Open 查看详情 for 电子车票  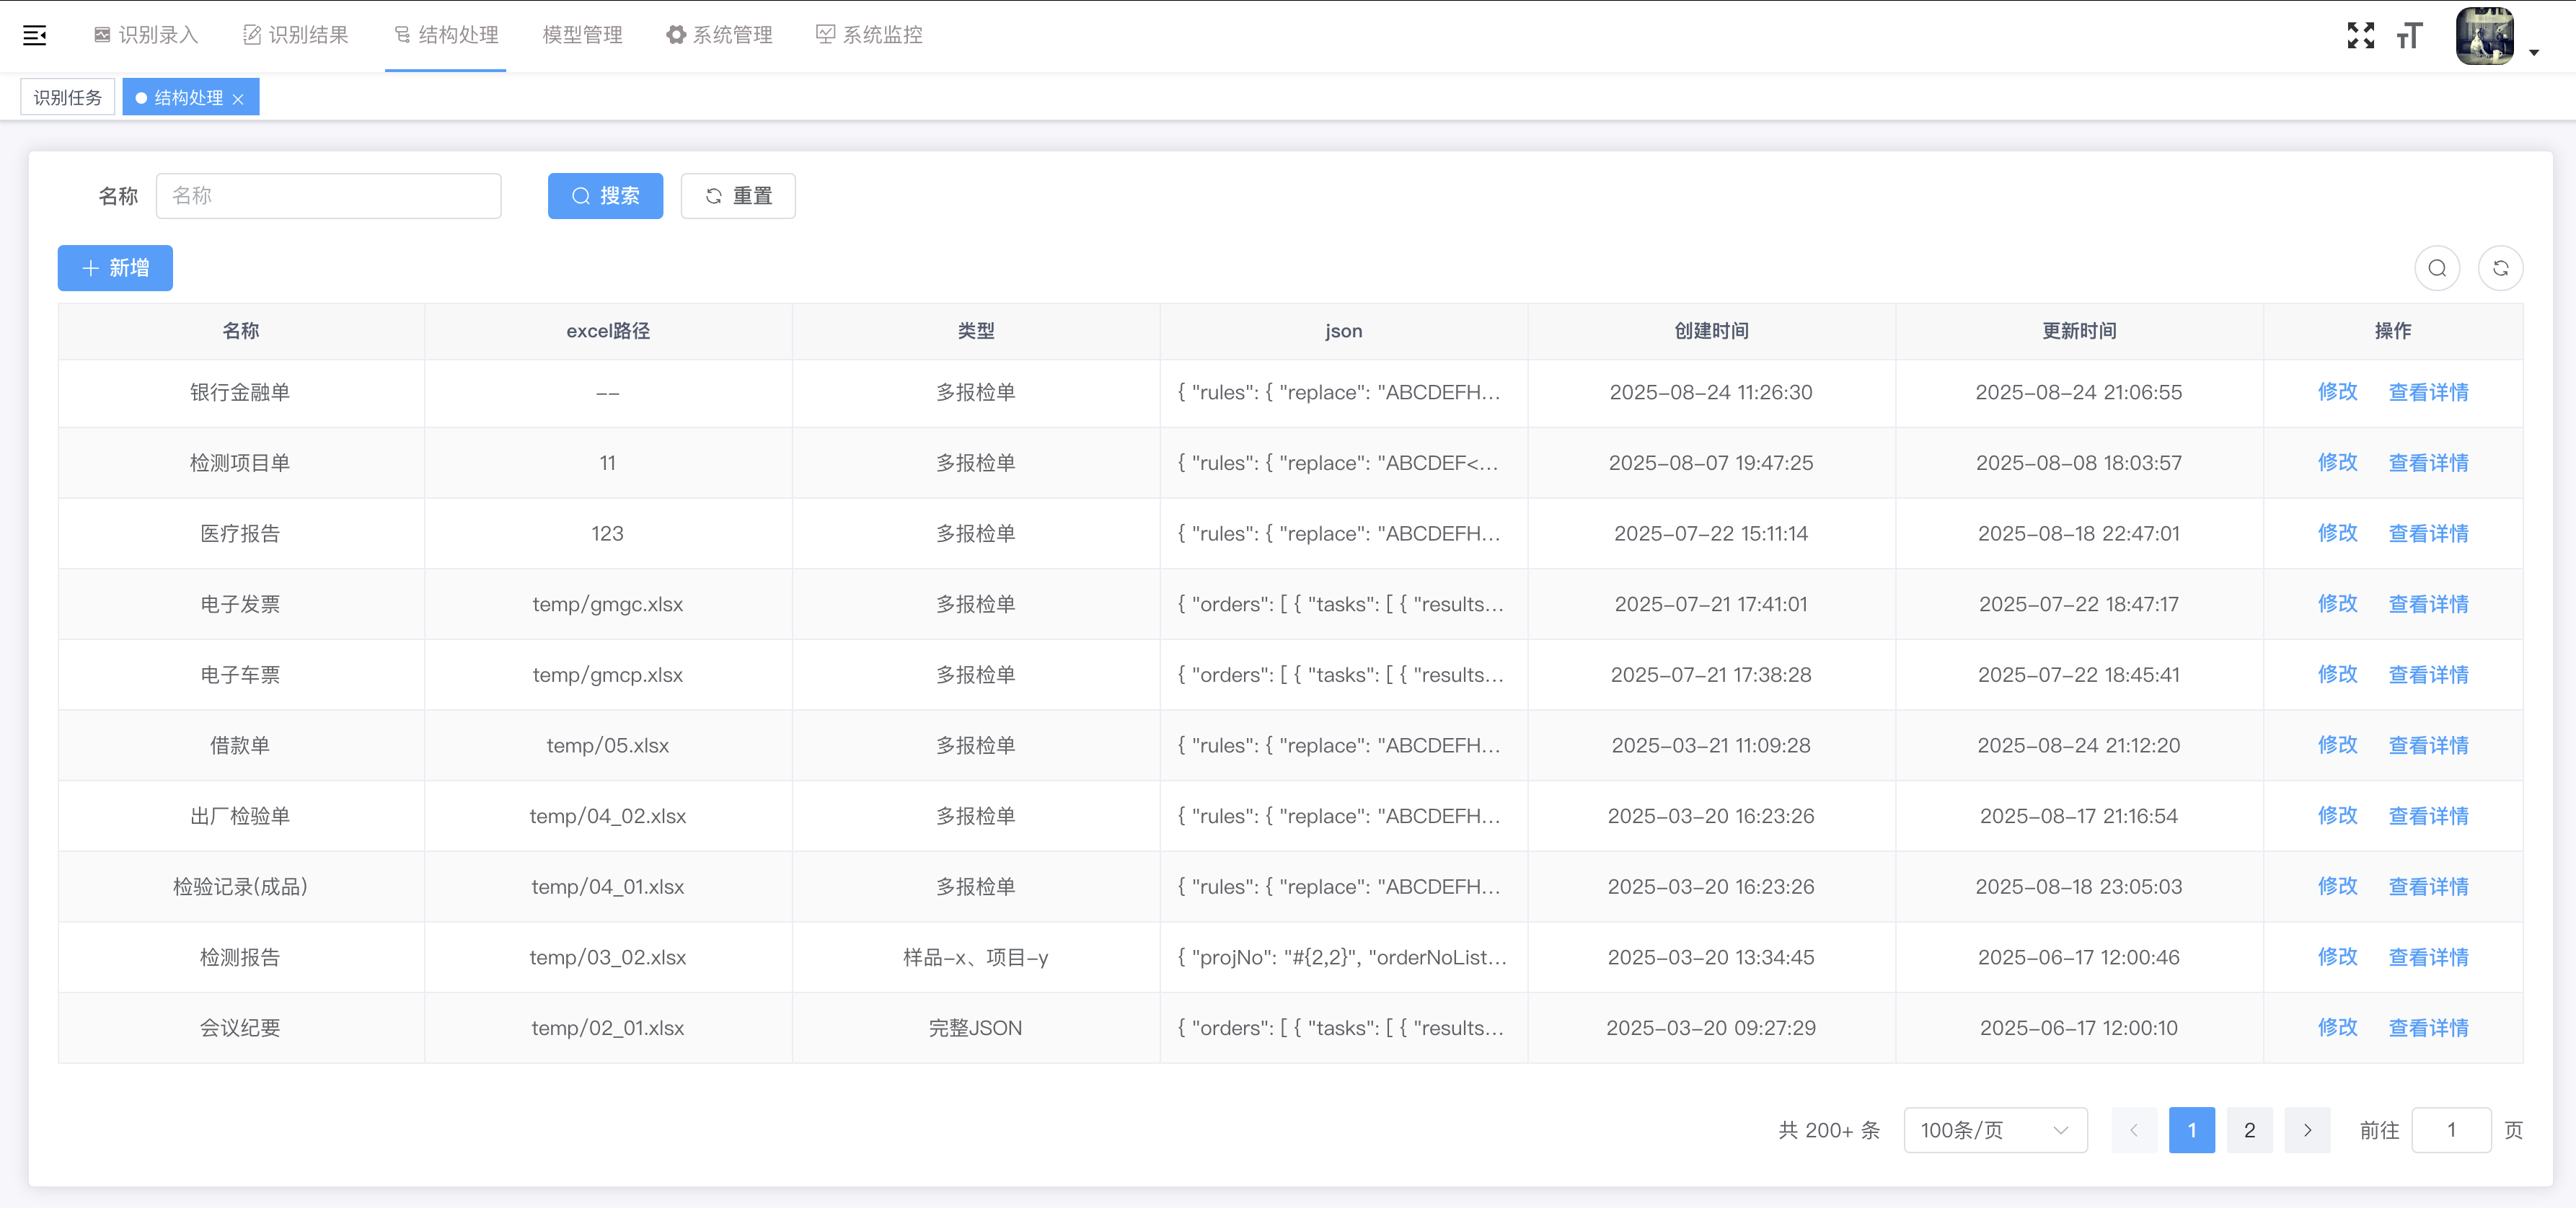coord(2428,675)
